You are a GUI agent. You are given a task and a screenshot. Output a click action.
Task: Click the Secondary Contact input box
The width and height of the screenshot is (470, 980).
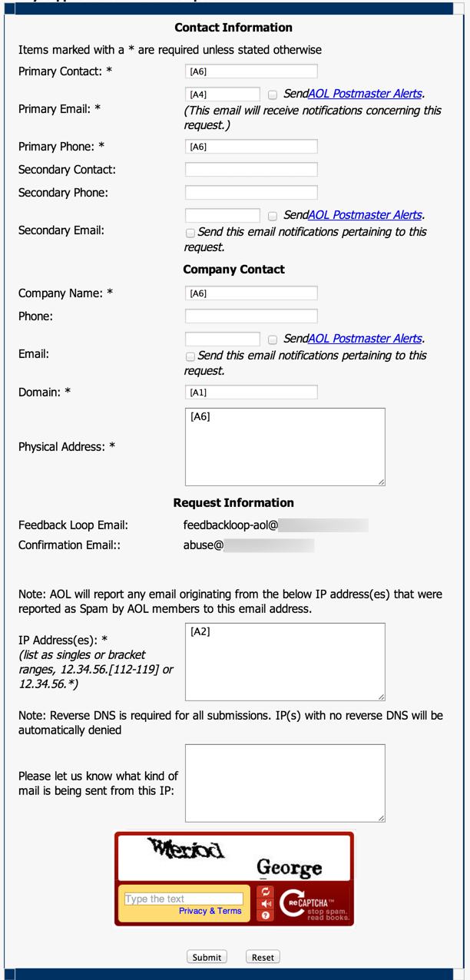pyautogui.click(x=251, y=170)
